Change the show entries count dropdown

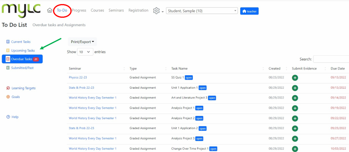[85, 52]
